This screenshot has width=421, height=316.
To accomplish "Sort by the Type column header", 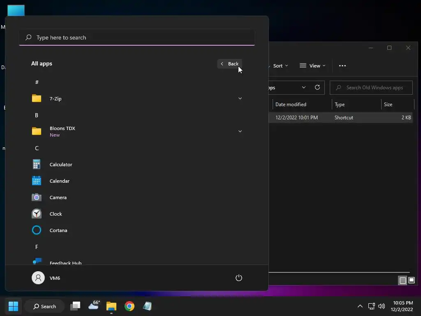I will [x=356, y=104].
